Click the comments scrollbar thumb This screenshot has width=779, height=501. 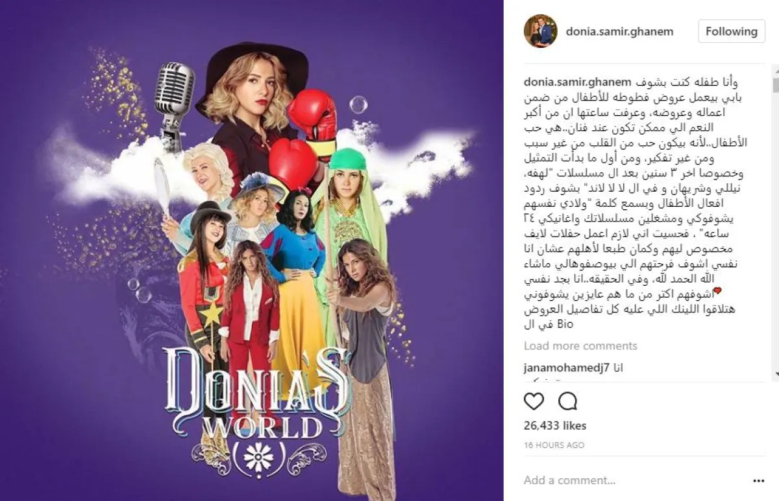click(776, 86)
